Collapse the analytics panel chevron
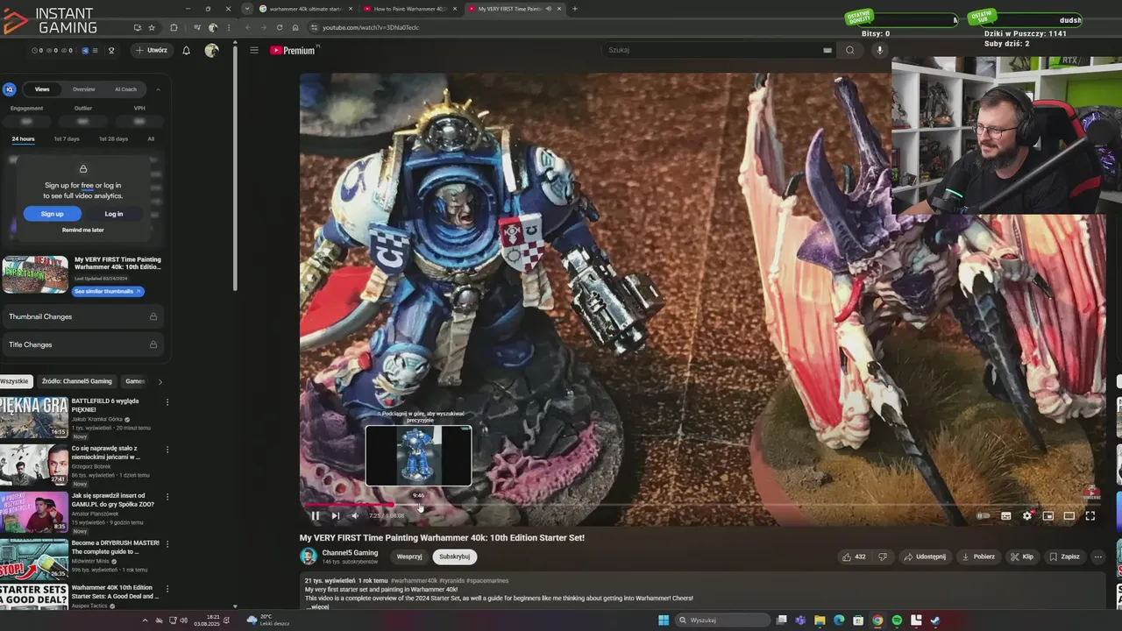Viewport: 1122px width, 631px height. click(159, 89)
